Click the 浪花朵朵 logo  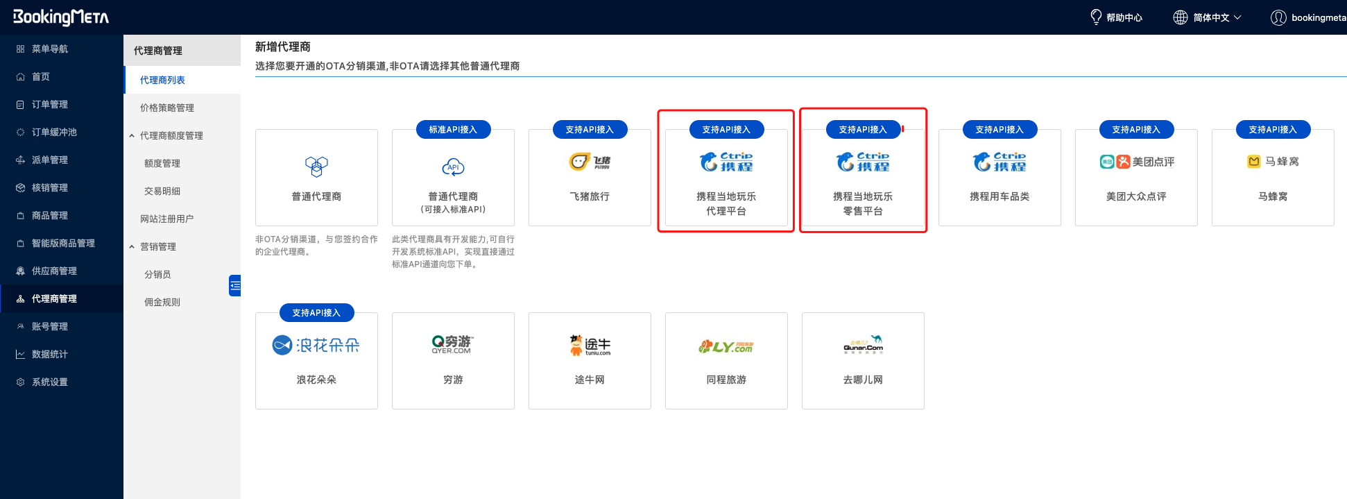[x=316, y=345]
